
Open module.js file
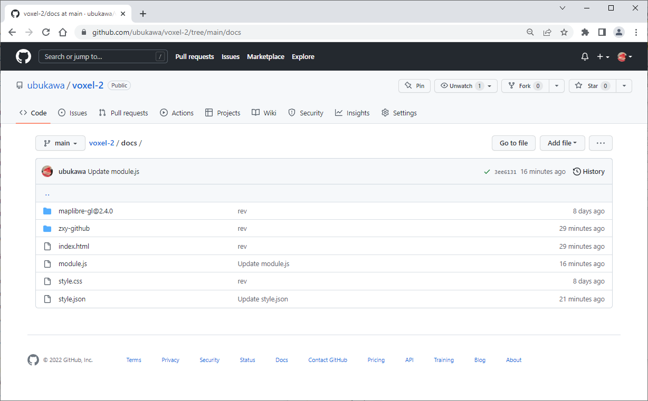[73, 263]
